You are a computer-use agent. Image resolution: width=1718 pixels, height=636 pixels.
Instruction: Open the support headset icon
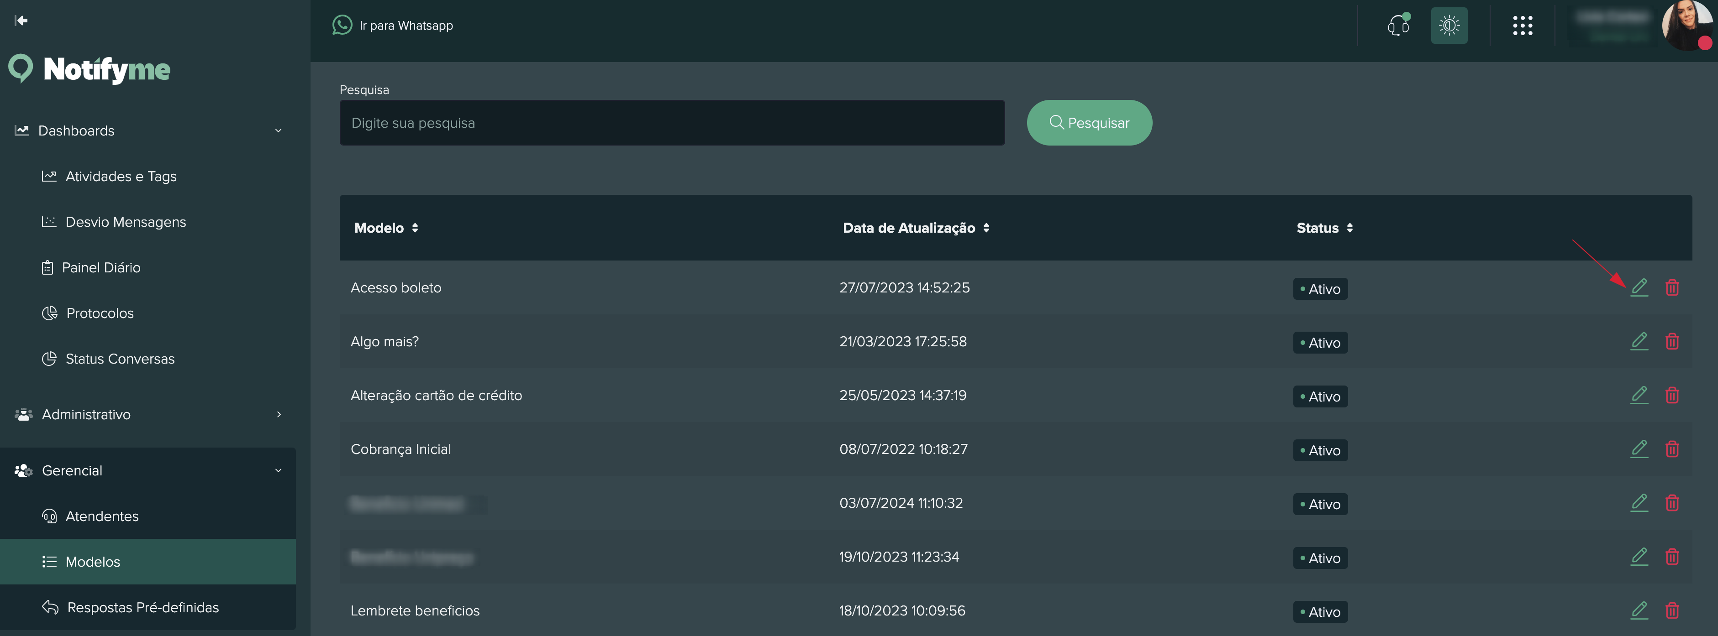[1398, 26]
